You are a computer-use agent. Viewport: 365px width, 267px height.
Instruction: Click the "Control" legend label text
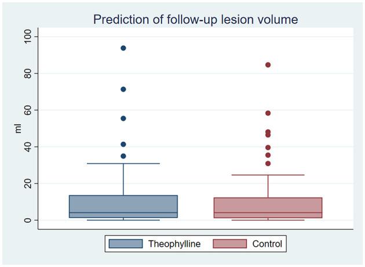pos(267,244)
